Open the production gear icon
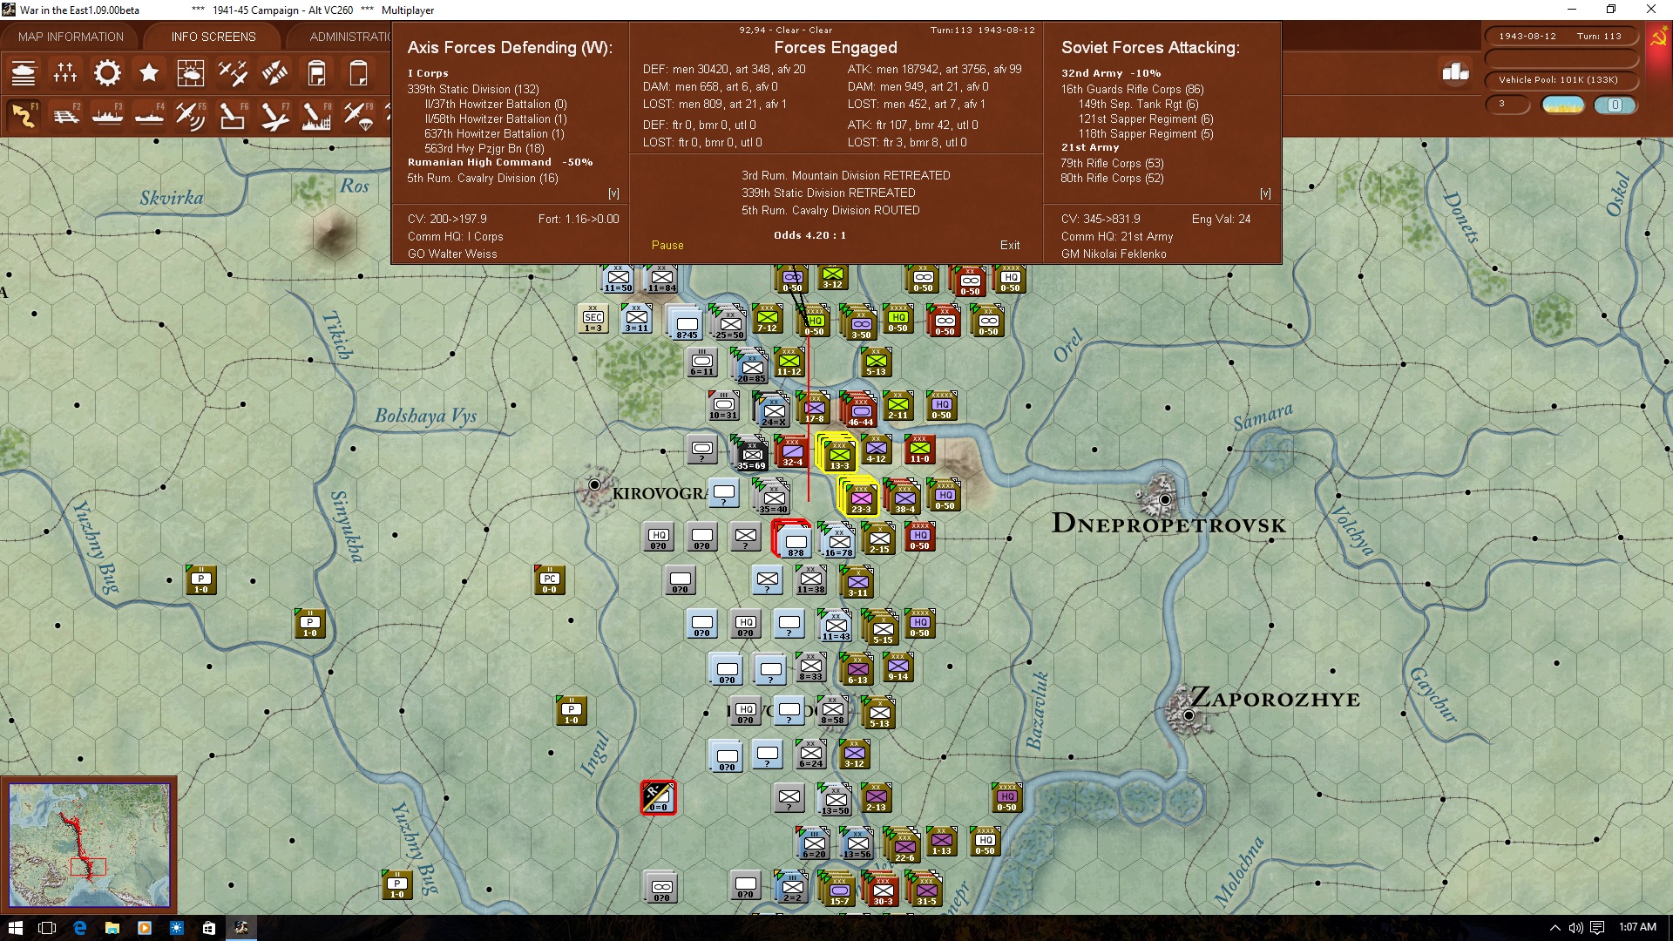The height and width of the screenshot is (941, 1673). pyautogui.click(x=107, y=73)
